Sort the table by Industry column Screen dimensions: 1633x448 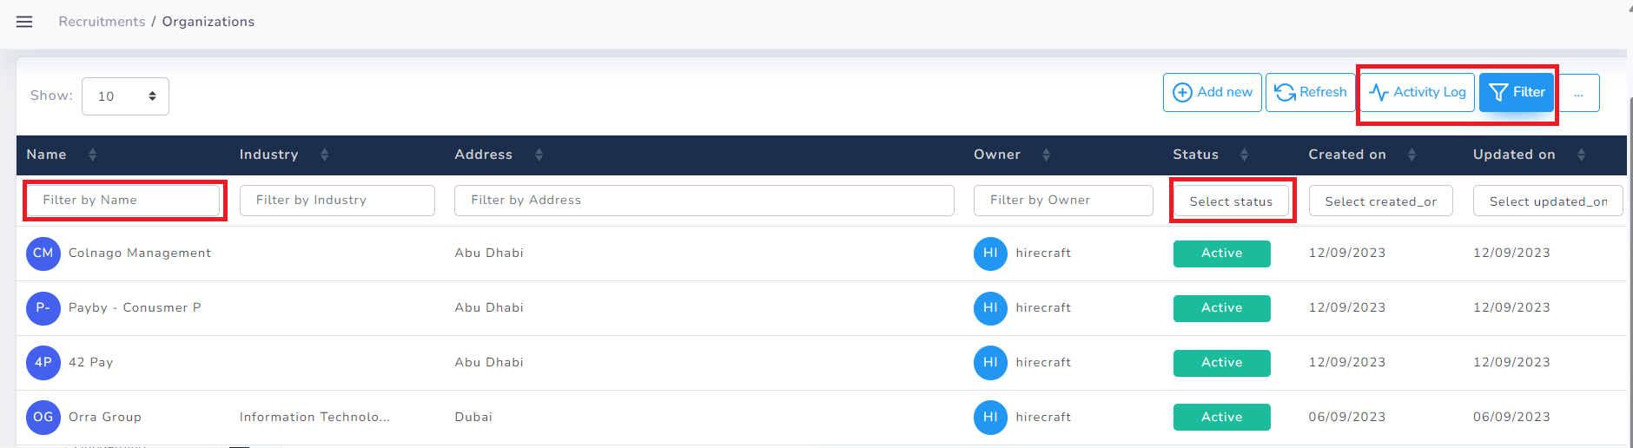pos(324,155)
